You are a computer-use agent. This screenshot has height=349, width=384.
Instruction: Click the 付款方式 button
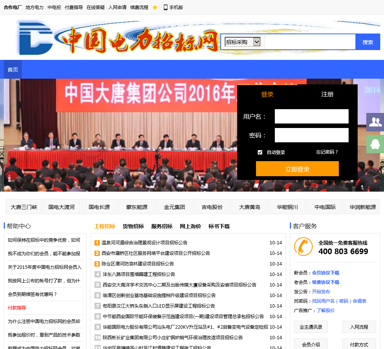(x=359, y=344)
